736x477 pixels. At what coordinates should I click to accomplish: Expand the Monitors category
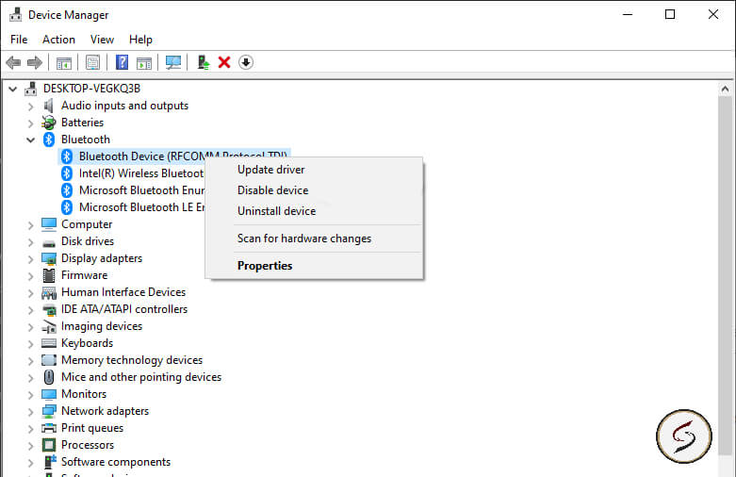[30, 394]
